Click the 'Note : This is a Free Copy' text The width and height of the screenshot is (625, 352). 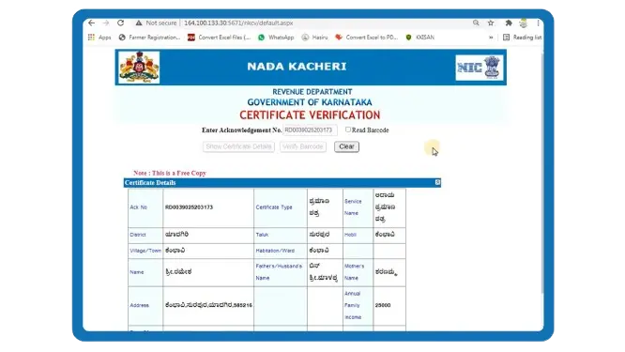(x=170, y=173)
